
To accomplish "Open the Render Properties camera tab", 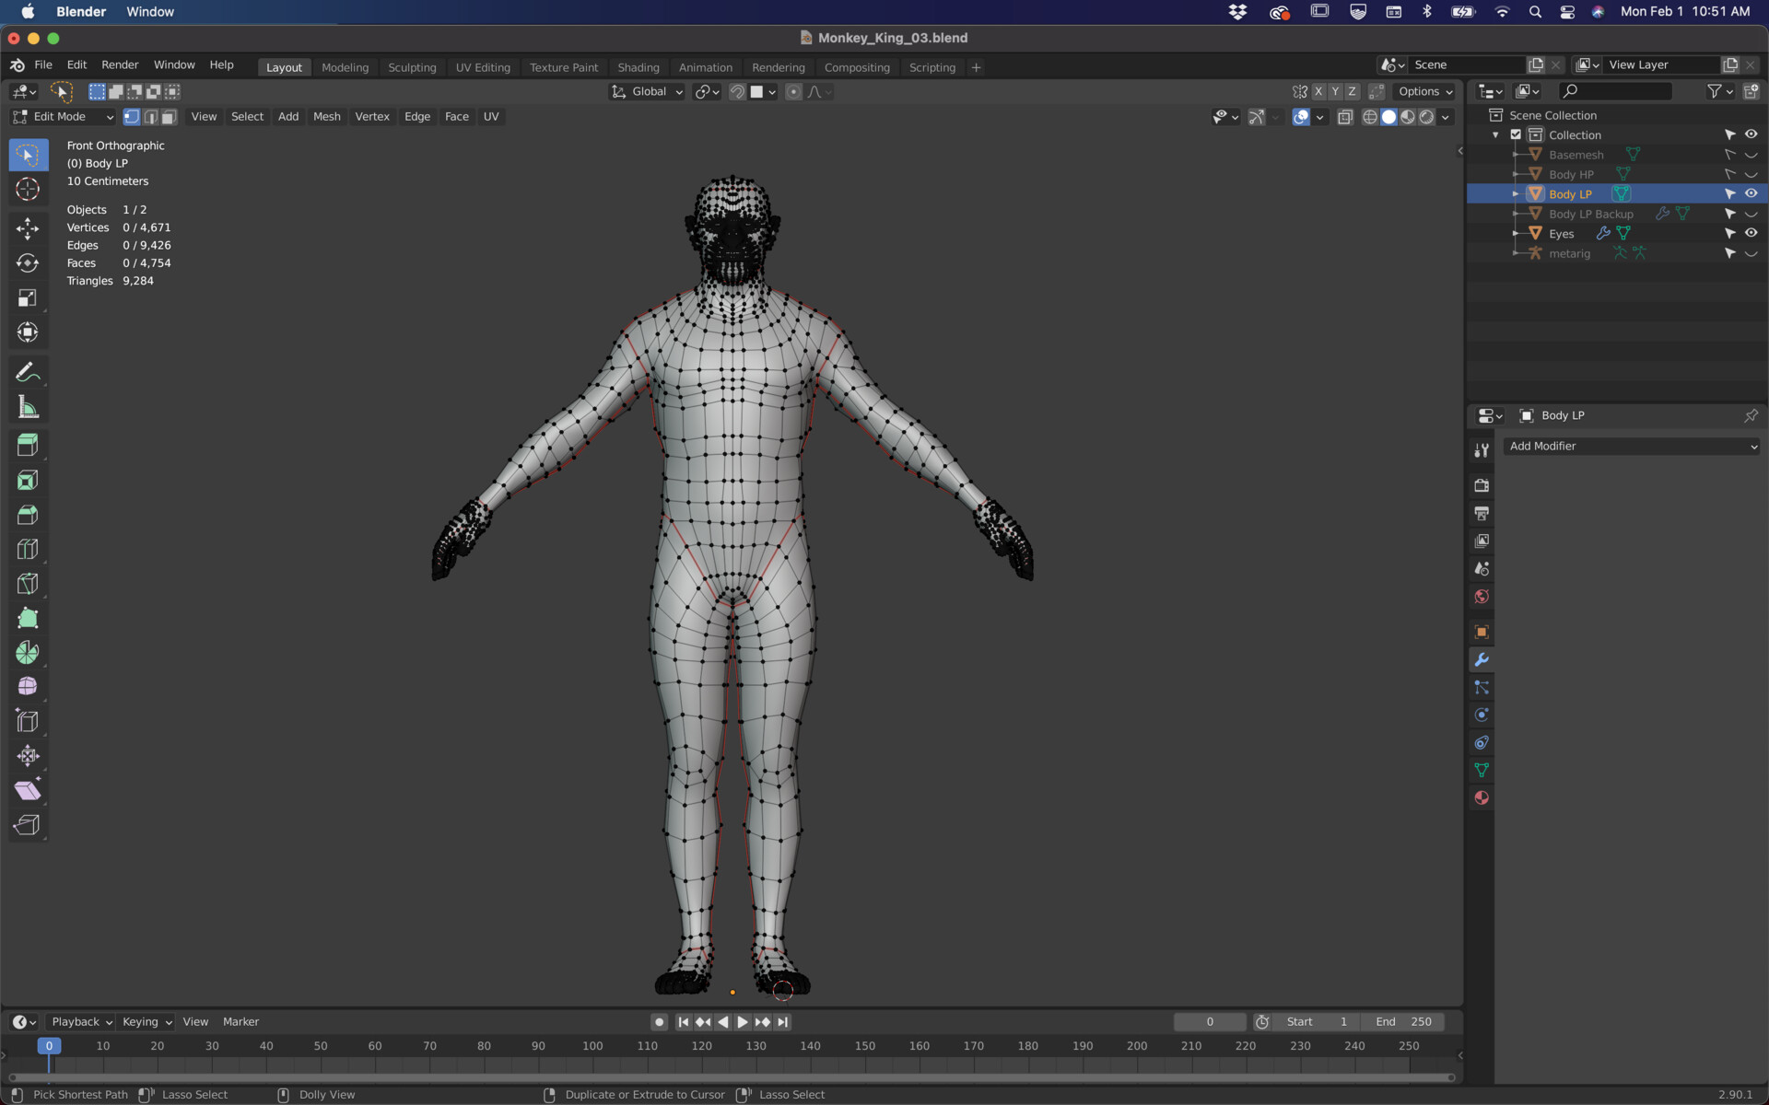I will click(1482, 485).
